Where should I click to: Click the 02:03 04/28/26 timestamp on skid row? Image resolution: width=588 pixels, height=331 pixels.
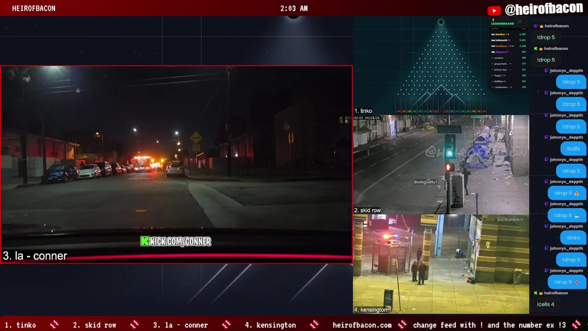click(367, 118)
